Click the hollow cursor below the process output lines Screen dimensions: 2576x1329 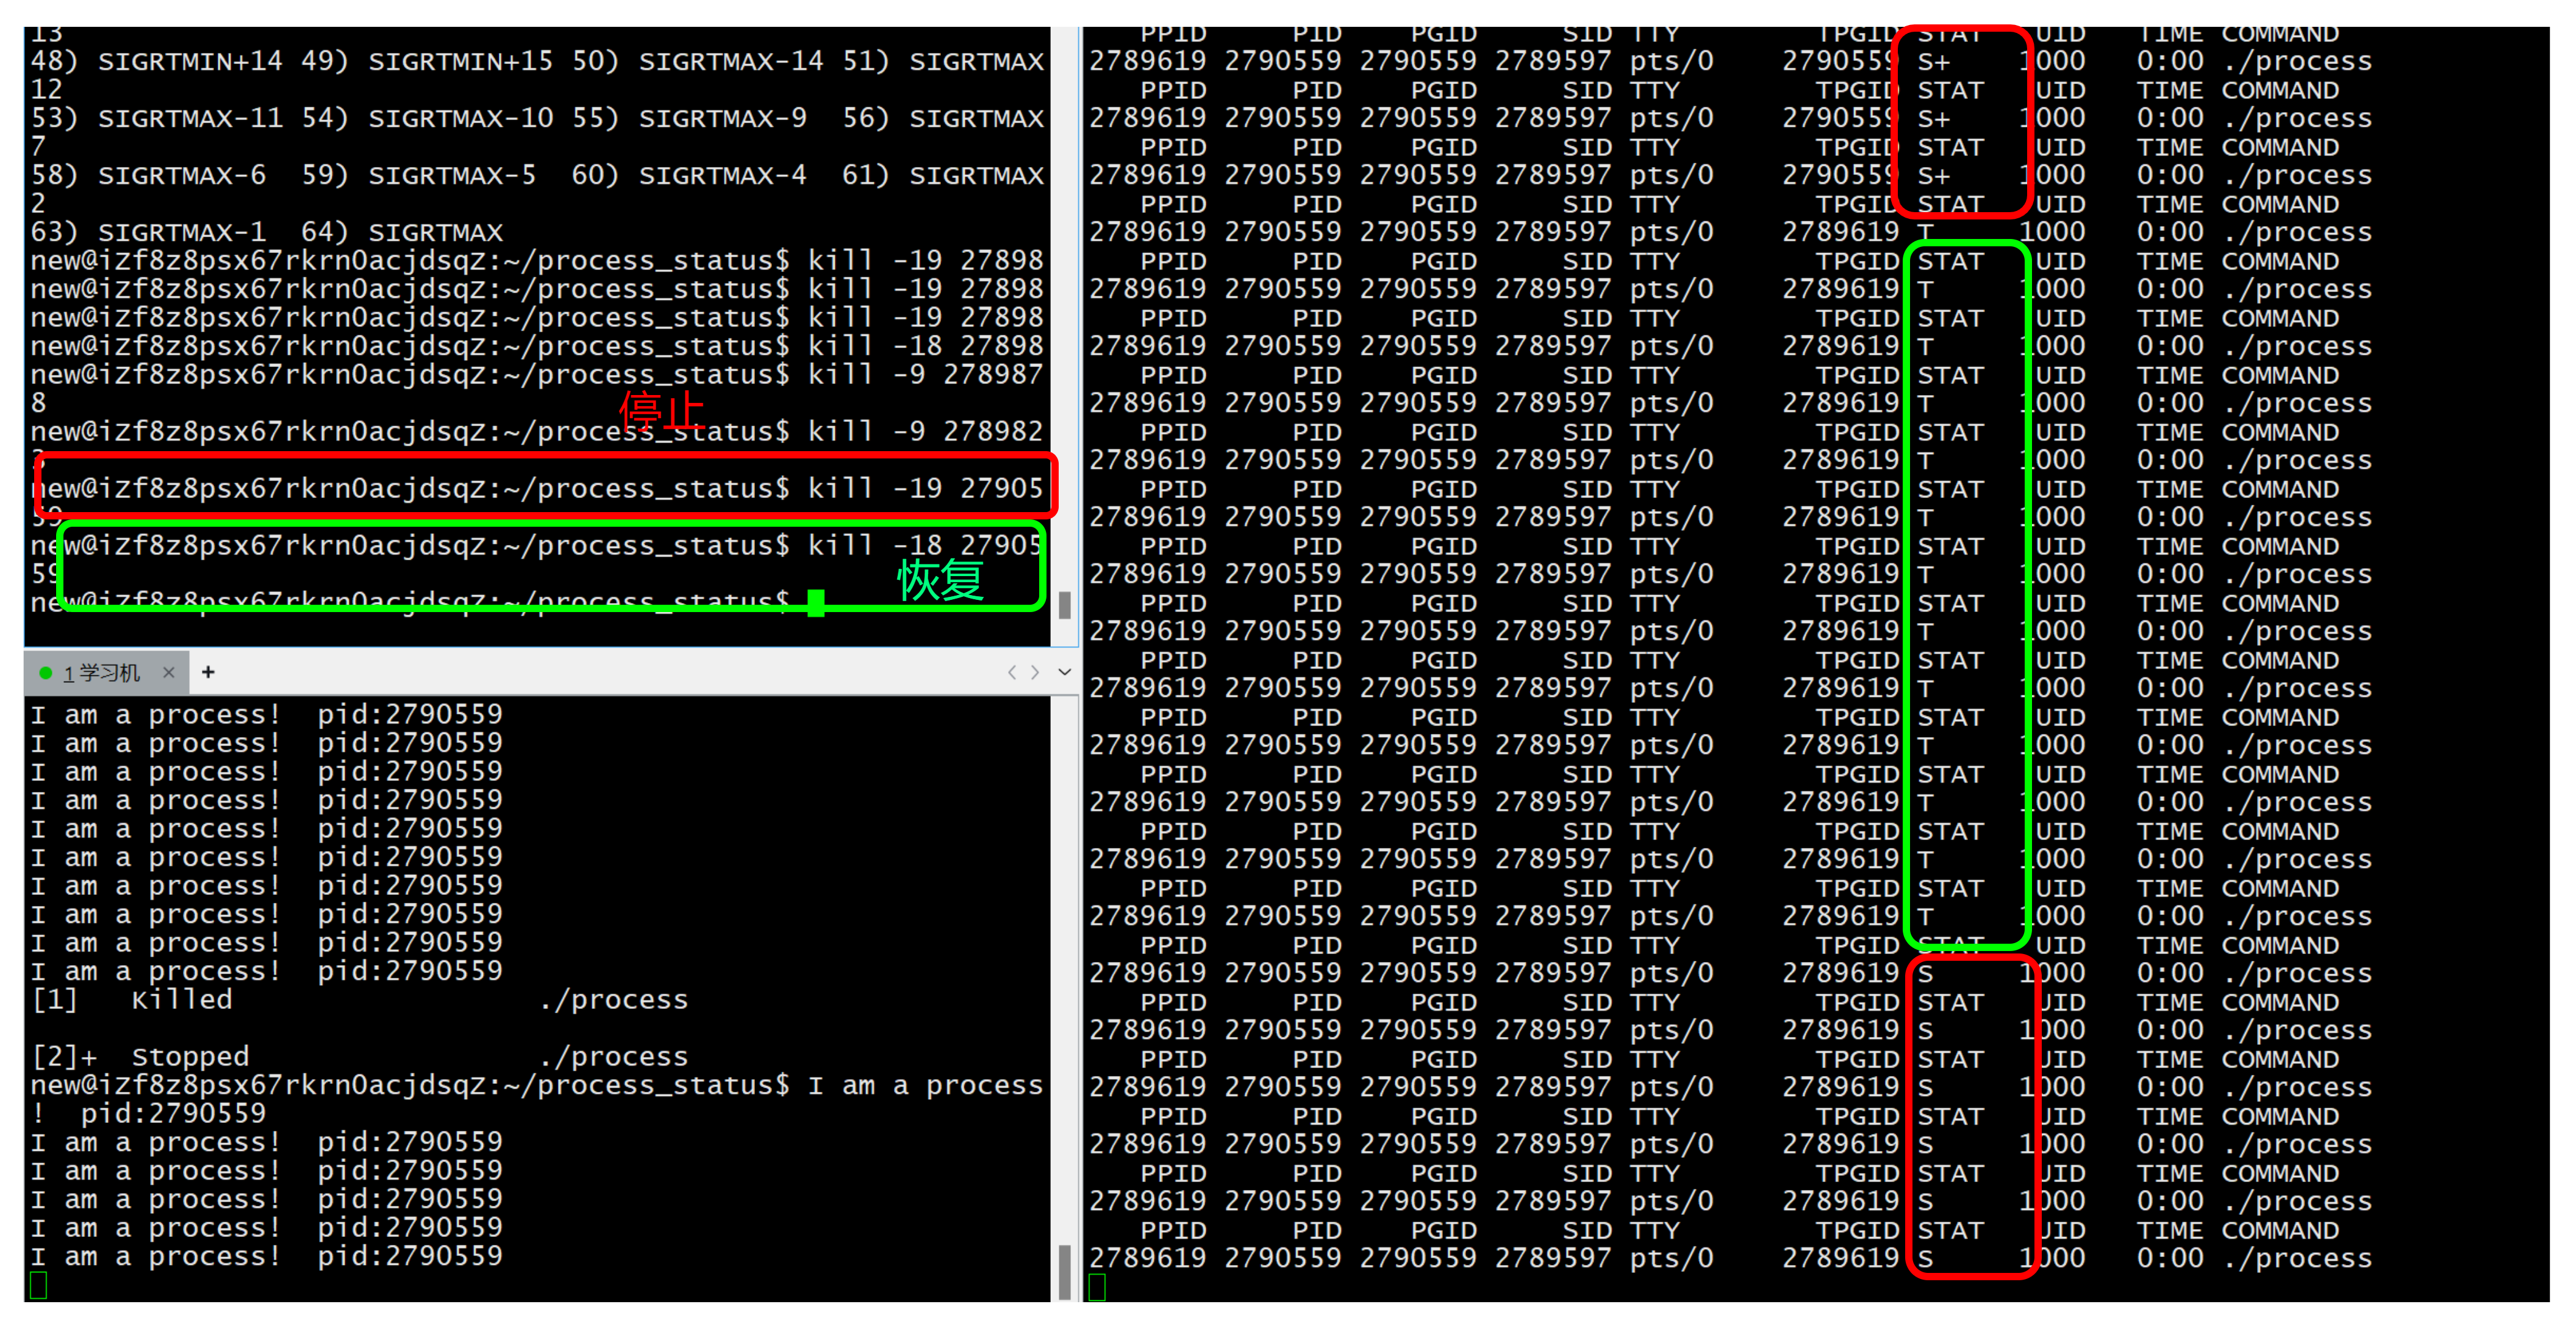click(39, 1285)
